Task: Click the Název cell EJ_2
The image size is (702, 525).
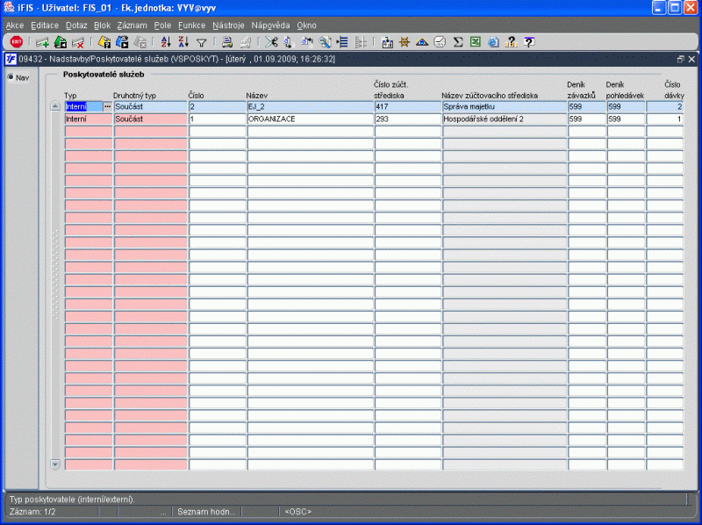Action: pyautogui.click(x=310, y=106)
